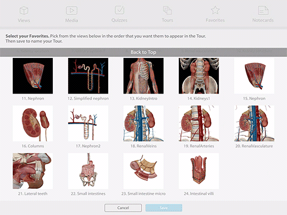Screen dimensions: 287x215
Task: Open the Favorites star icon
Action: (x=215, y=10)
